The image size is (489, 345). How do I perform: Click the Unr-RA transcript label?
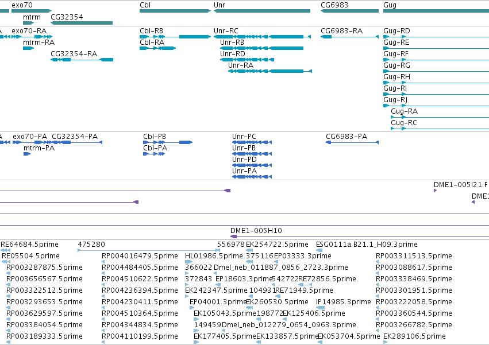(x=241, y=65)
